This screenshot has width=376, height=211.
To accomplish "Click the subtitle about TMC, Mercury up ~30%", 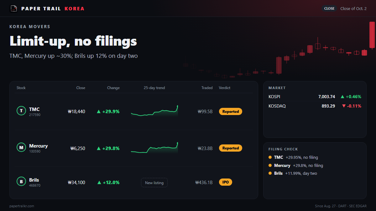I will 74,56.
